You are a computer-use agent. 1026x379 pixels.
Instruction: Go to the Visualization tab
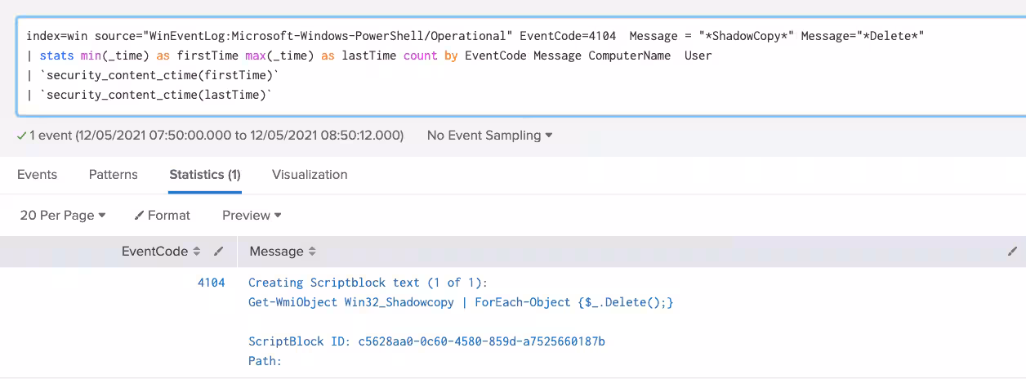(310, 175)
